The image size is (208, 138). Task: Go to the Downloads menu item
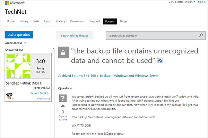point(77,21)
